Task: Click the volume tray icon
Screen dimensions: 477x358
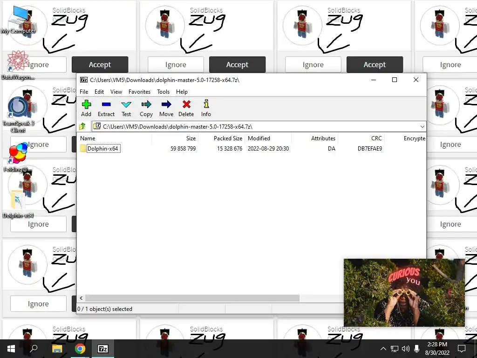Action: click(406, 349)
